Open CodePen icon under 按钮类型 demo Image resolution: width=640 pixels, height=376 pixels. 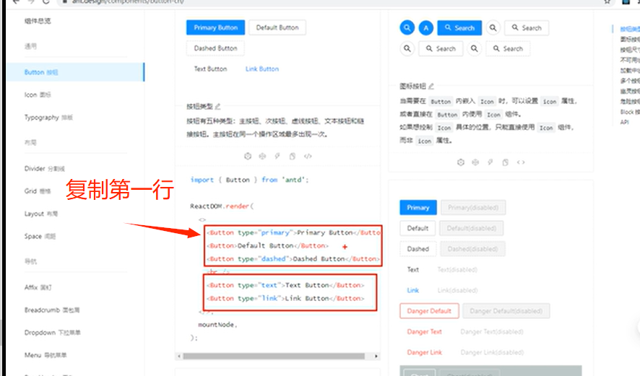click(x=262, y=156)
